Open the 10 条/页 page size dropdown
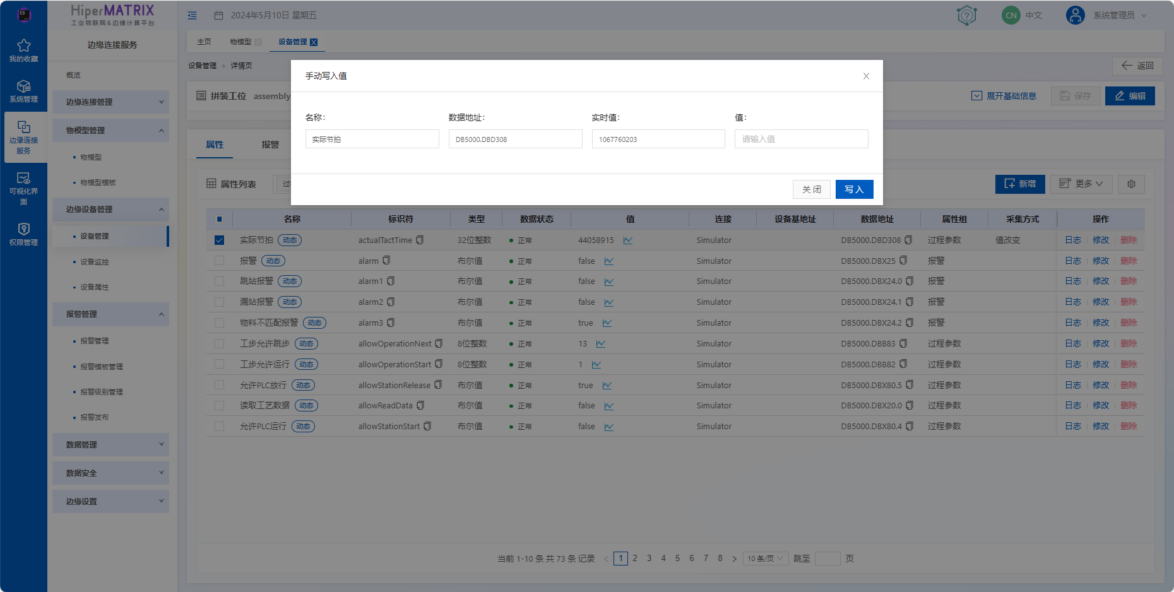The image size is (1174, 592). coord(766,559)
